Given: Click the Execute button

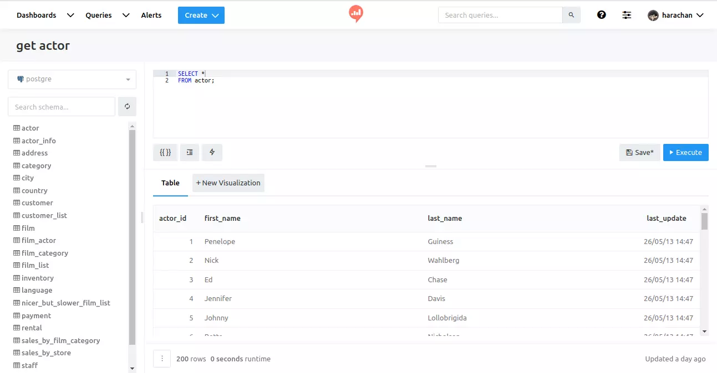Looking at the screenshot, I should [686, 152].
